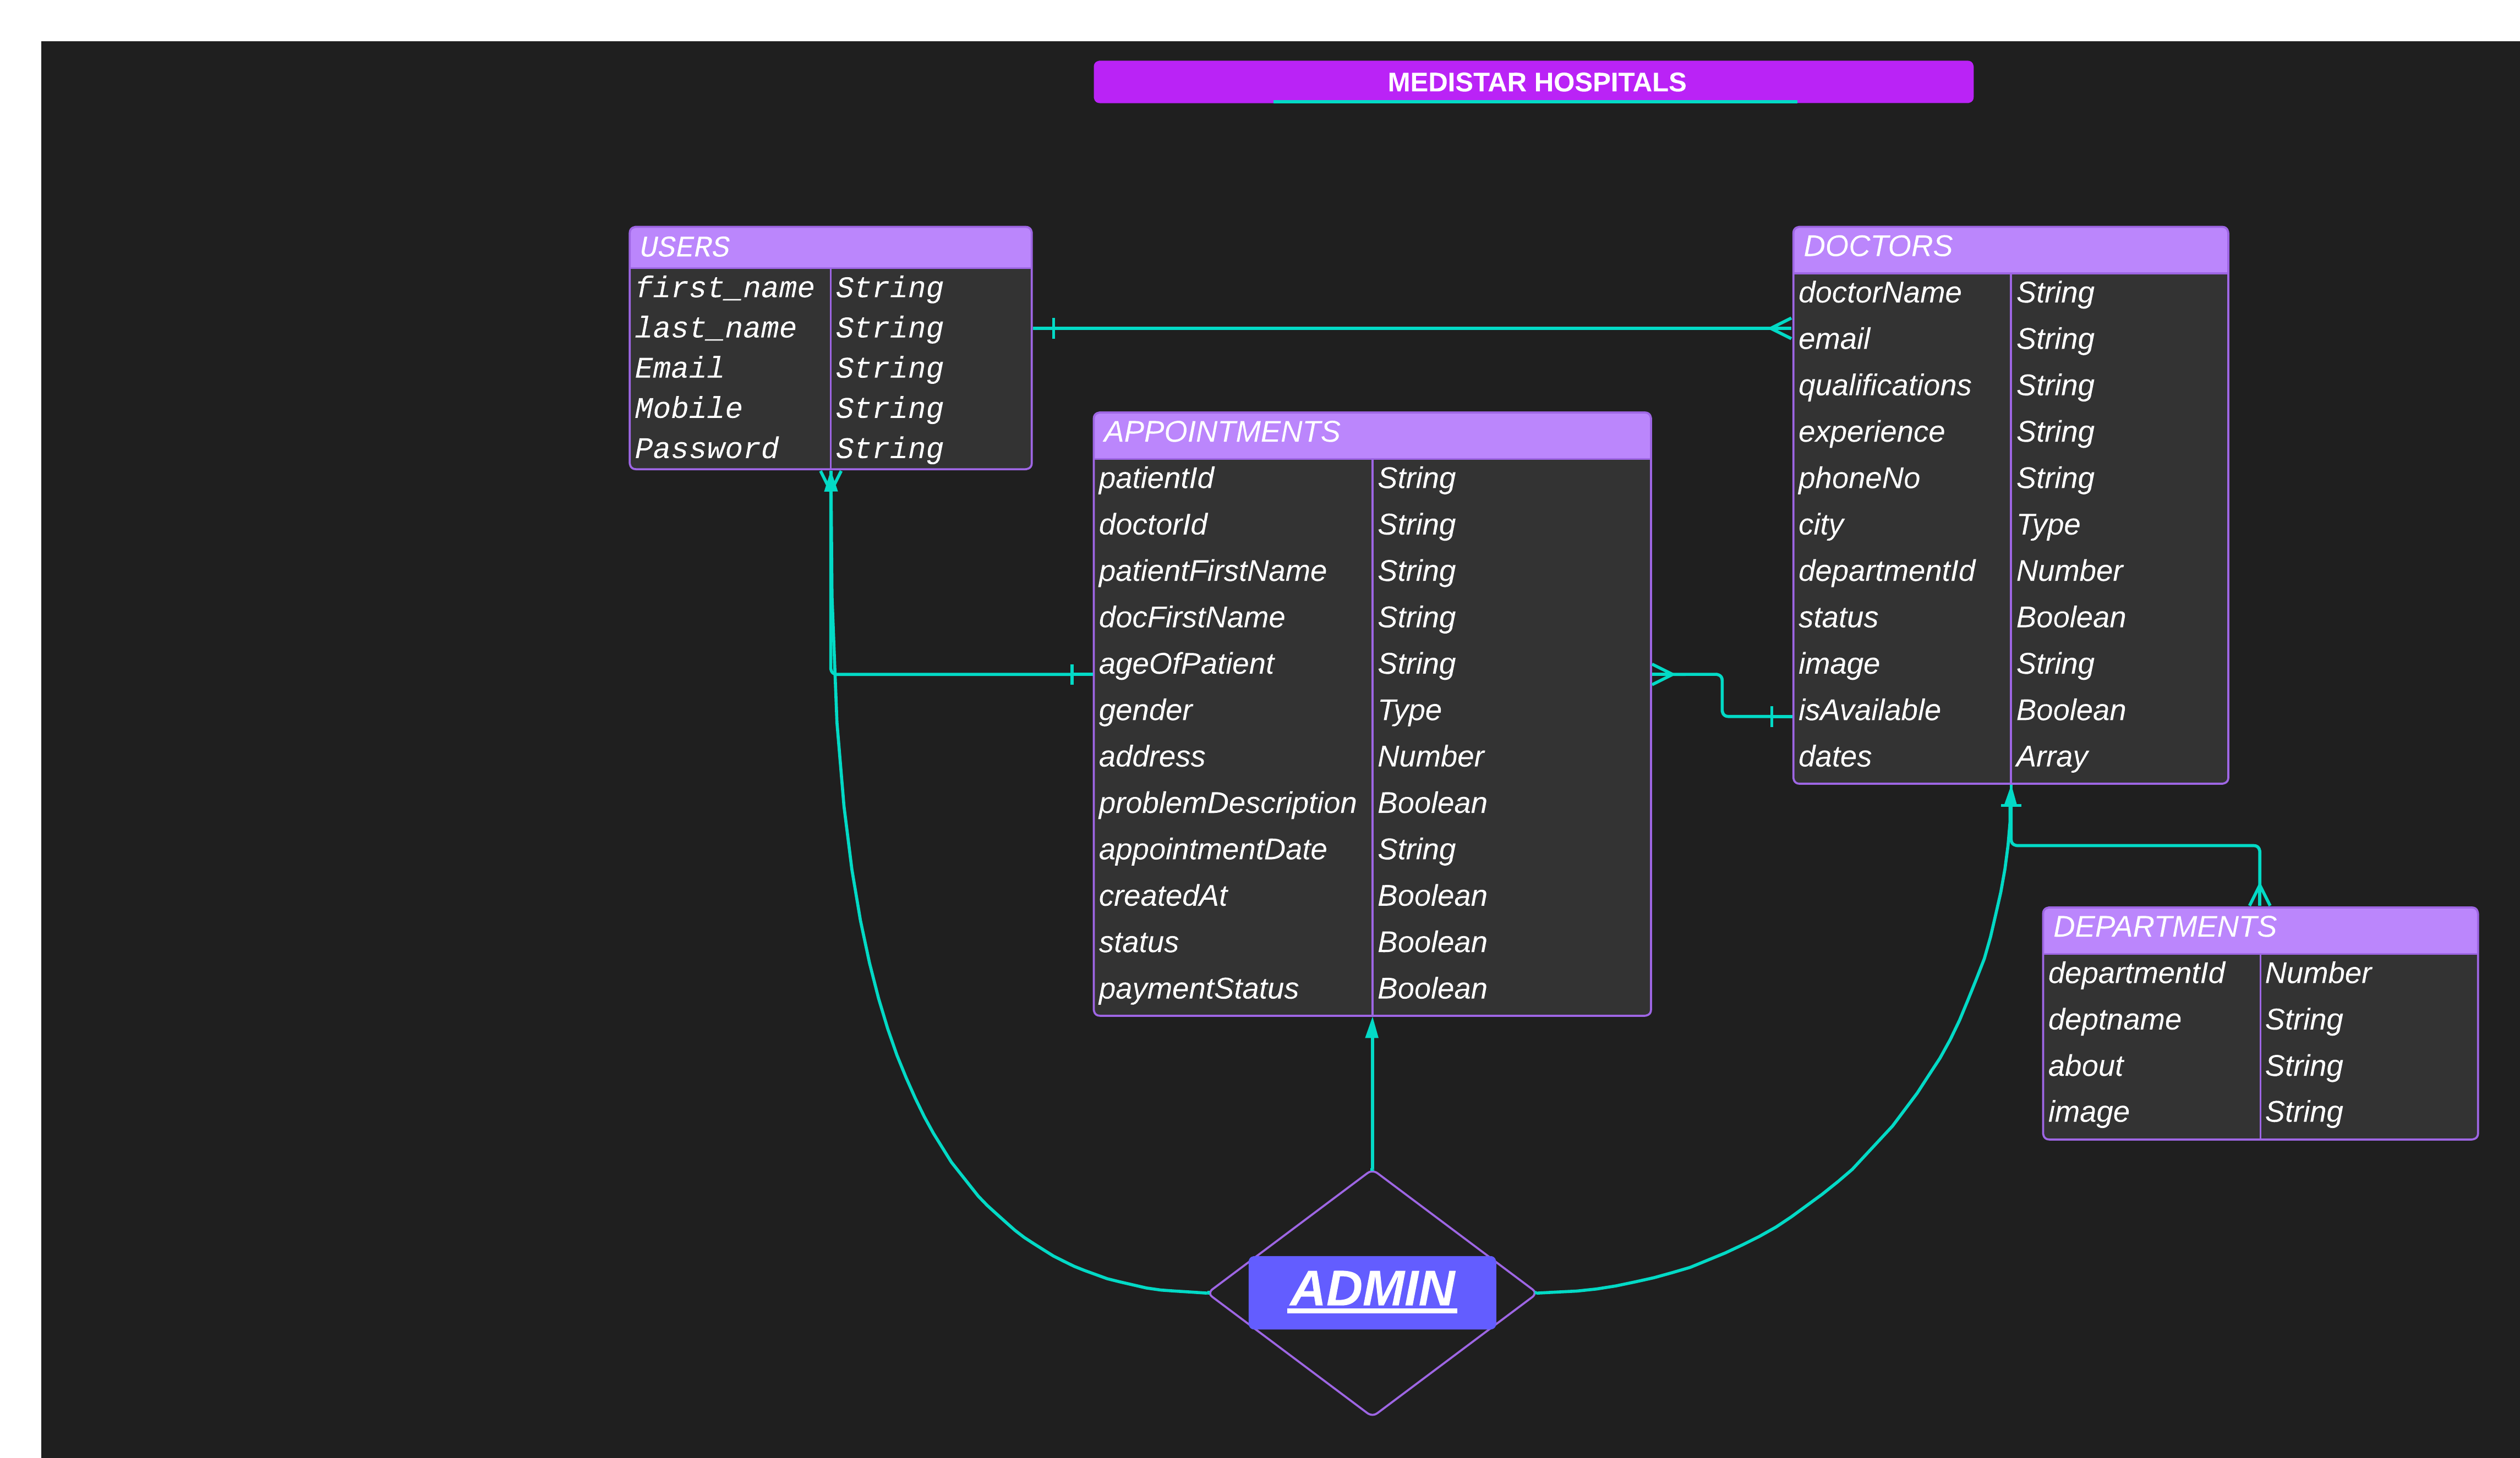
Task: Select the isAvailable field in DOCTORS
Action: [x=1868, y=711]
